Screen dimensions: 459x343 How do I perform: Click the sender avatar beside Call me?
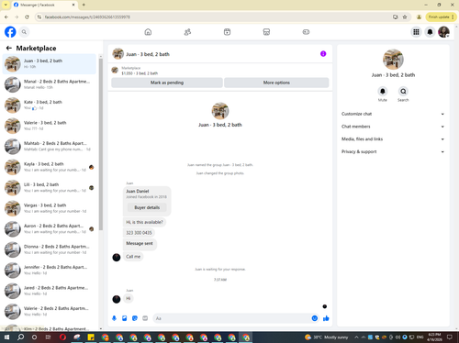[x=117, y=258]
